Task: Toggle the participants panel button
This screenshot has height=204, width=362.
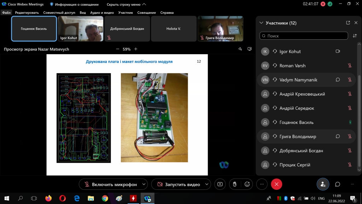Action: [x=322, y=184]
